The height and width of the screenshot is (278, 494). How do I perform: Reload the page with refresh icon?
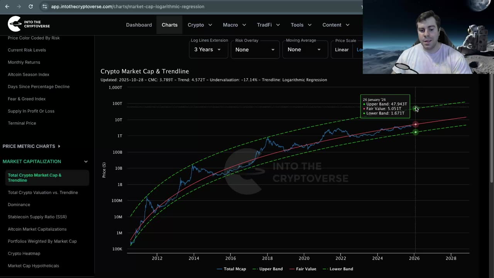(31, 7)
